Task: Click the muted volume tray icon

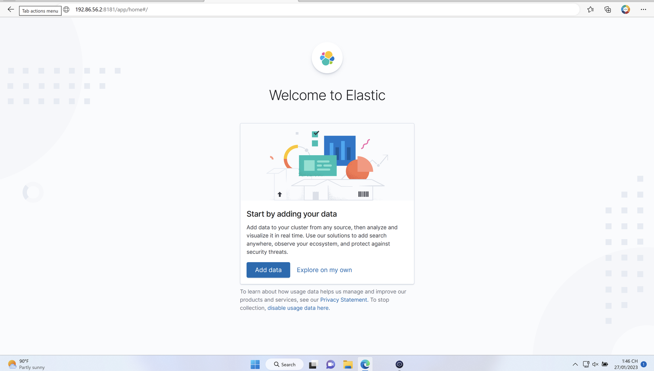Action: point(595,364)
